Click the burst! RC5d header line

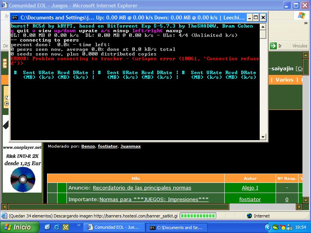click(x=132, y=26)
